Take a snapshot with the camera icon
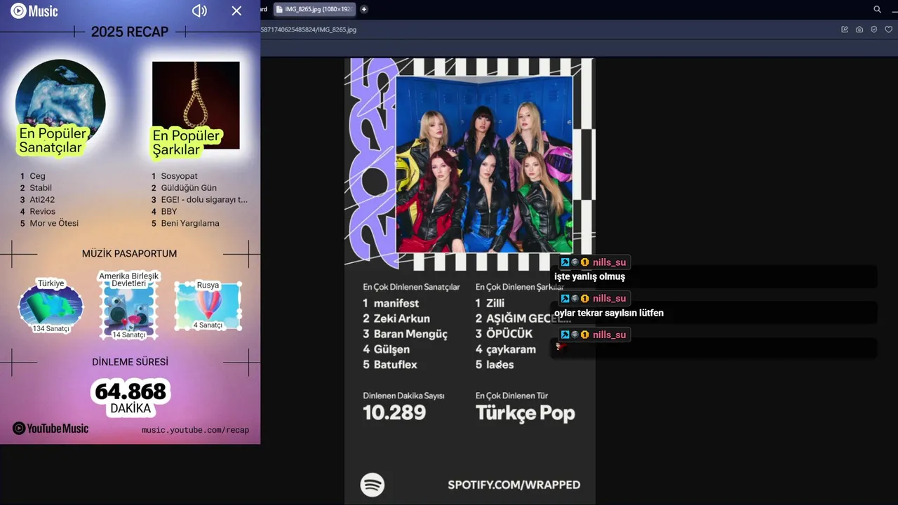The image size is (898, 505). click(859, 29)
